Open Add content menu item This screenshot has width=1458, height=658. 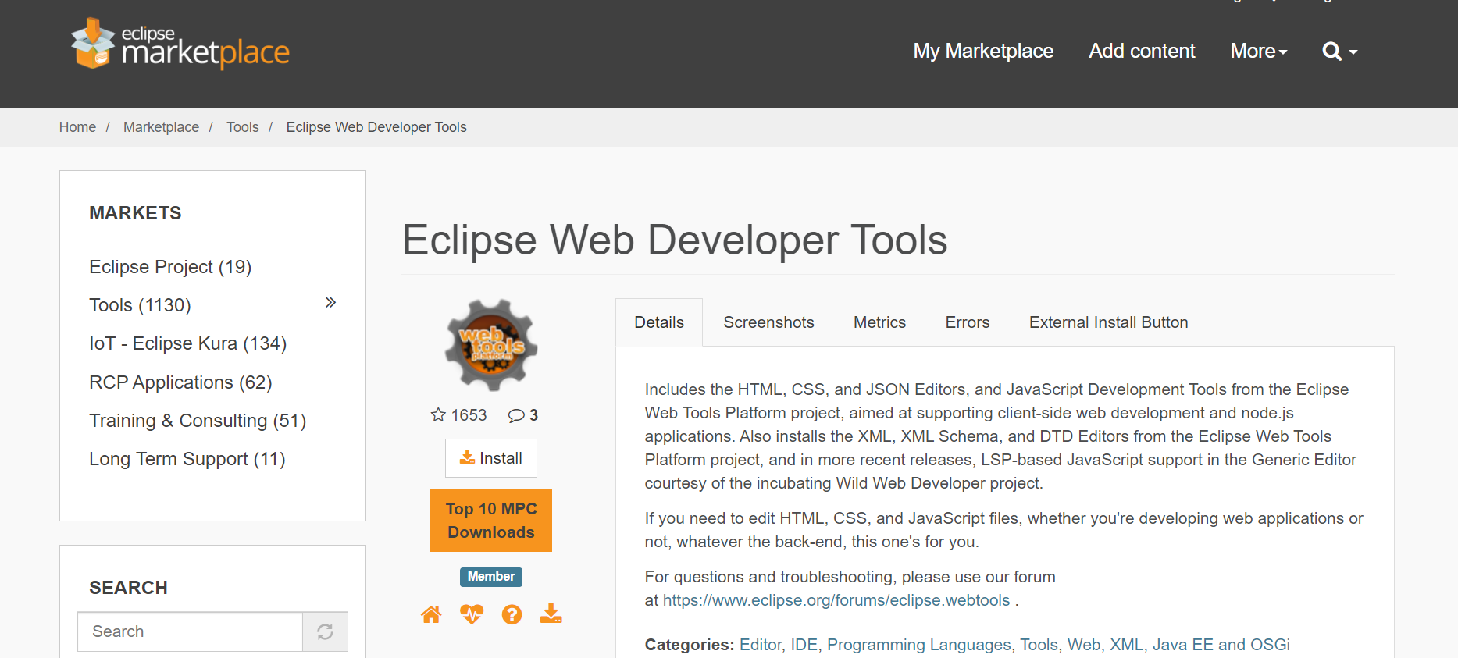(x=1142, y=52)
